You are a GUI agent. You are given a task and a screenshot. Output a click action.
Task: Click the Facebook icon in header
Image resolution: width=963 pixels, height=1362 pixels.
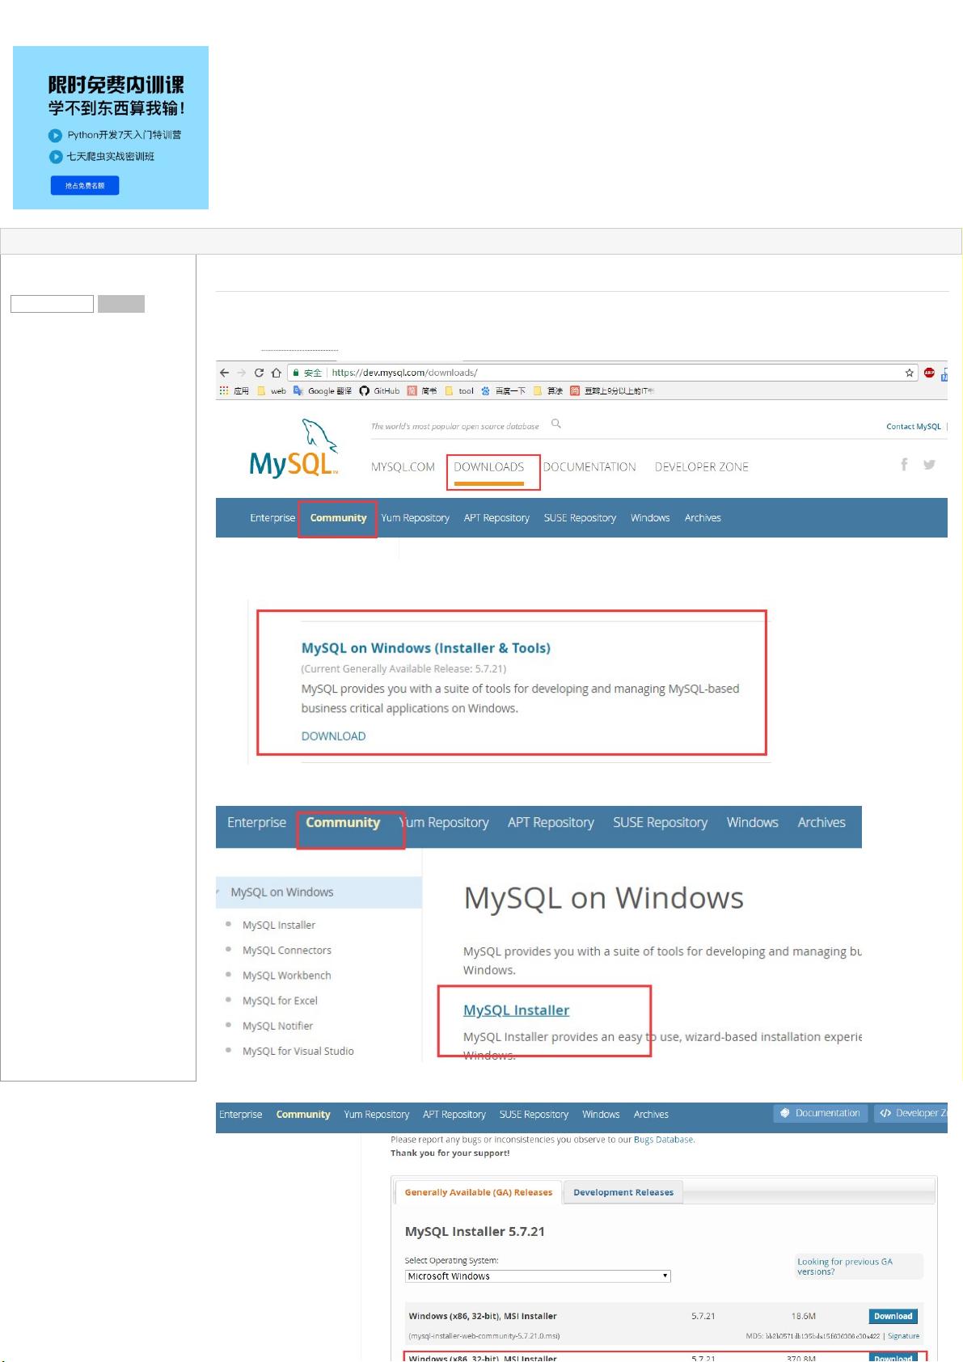pos(904,464)
